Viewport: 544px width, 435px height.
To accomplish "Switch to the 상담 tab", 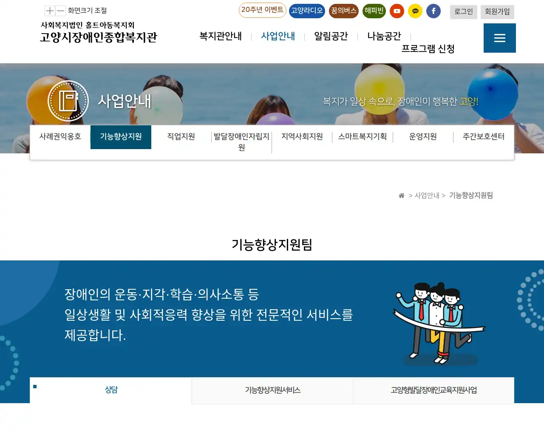I will (x=111, y=390).
